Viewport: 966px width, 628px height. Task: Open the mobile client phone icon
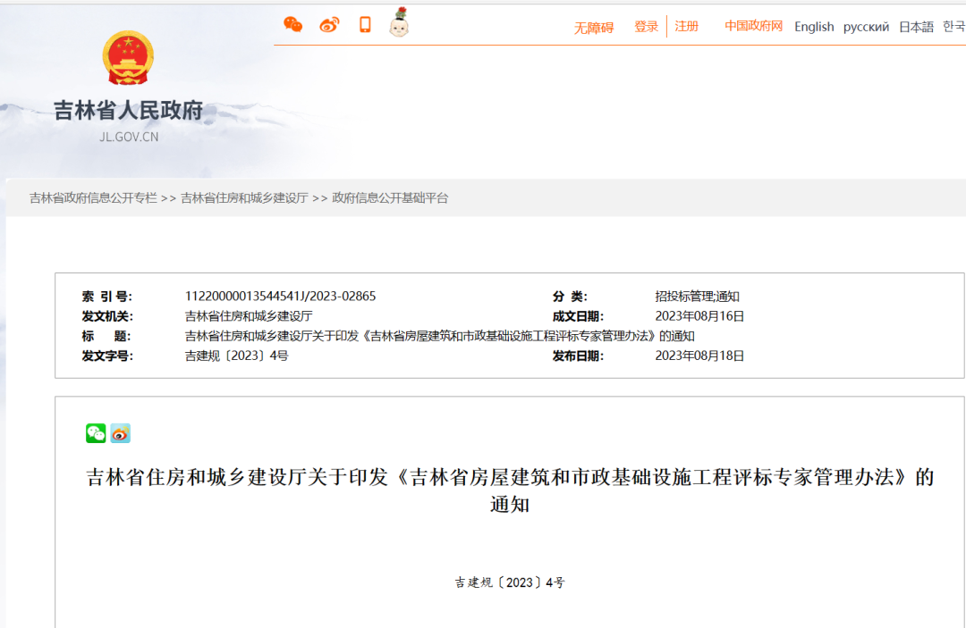(364, 24)
